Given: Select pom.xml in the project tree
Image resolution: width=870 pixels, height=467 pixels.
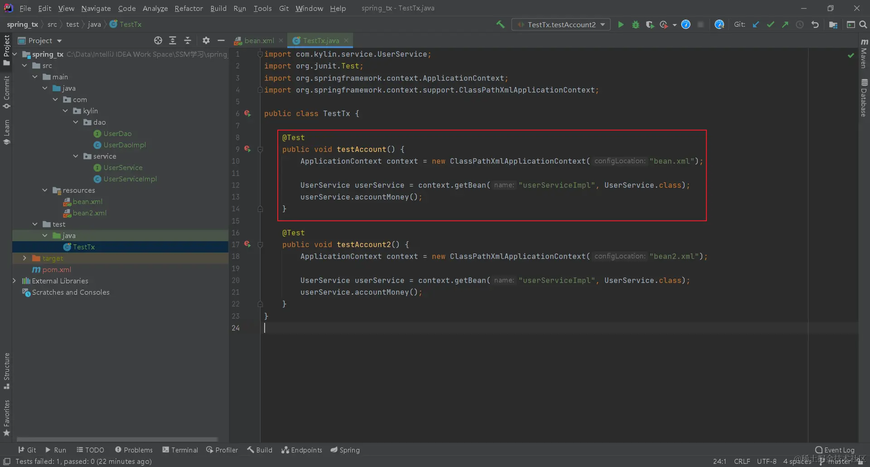Looking at the screenshot, I should coord(57,269).
